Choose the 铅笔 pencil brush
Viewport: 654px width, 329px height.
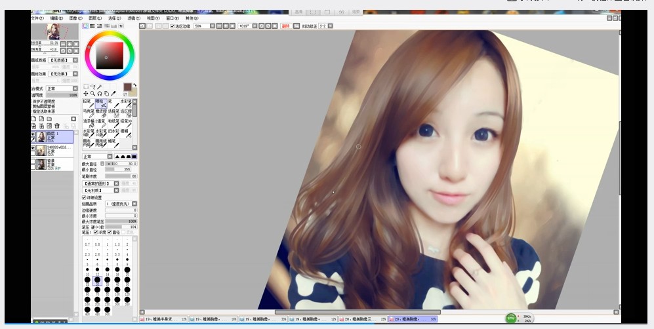pyautogui.click(x=89, y=104)
